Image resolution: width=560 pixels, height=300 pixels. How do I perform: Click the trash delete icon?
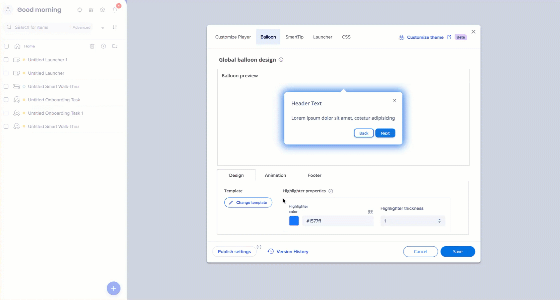(92, 46)
